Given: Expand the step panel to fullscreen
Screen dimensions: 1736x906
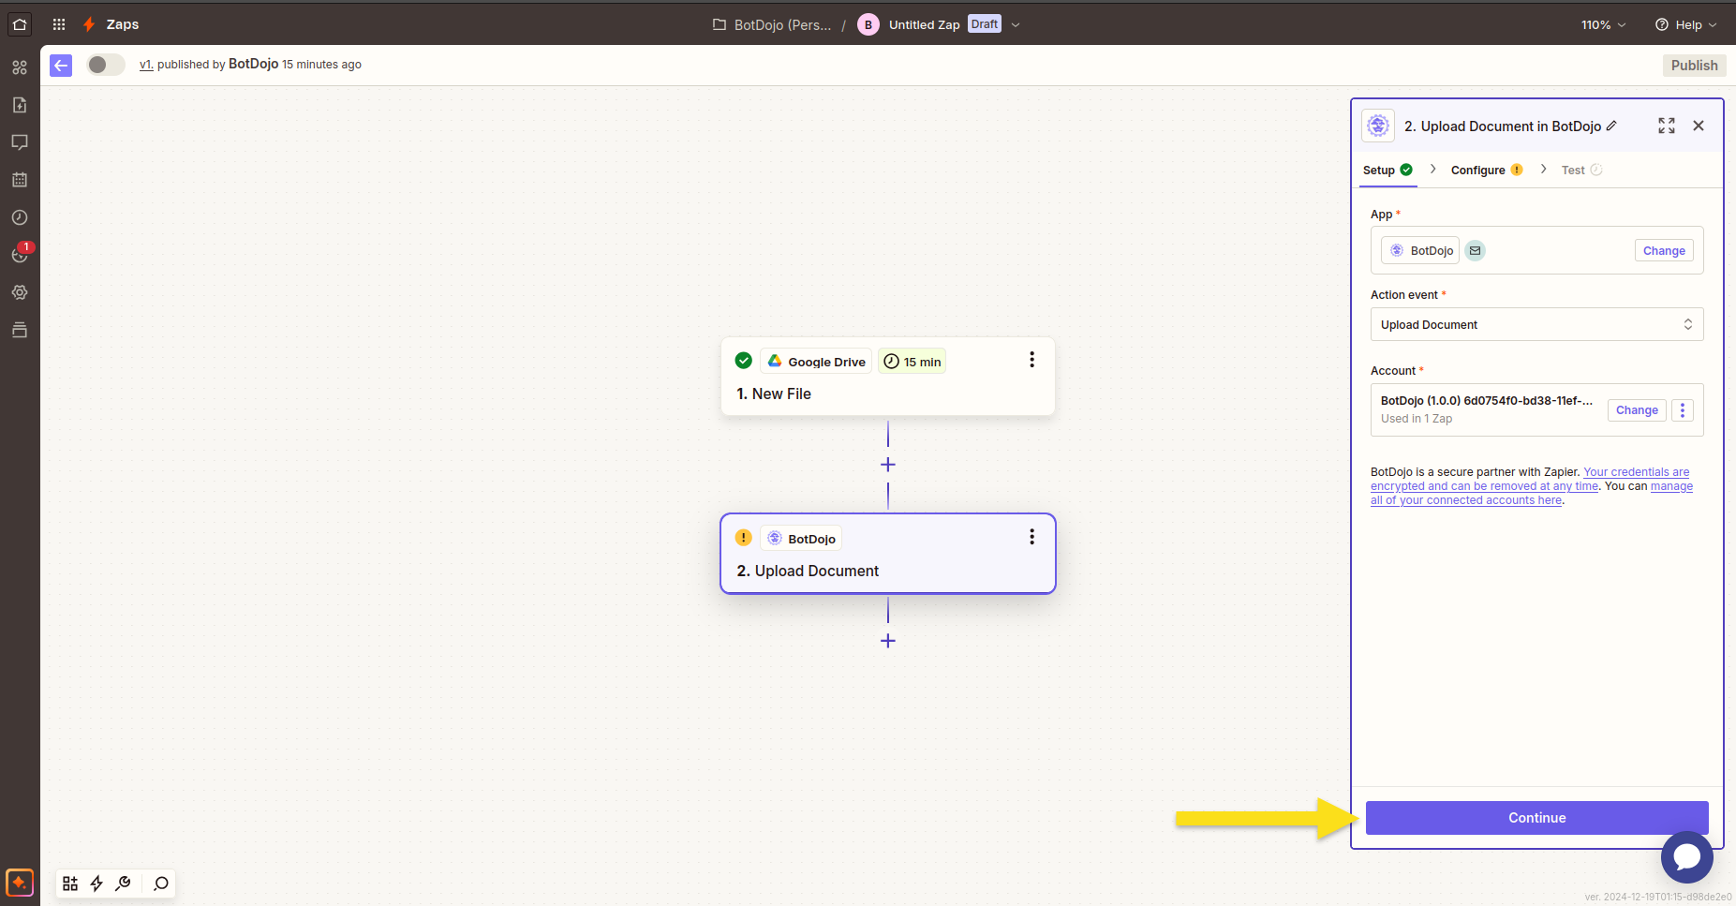Looking at the screenshot, I should [x=1667, y=126].
